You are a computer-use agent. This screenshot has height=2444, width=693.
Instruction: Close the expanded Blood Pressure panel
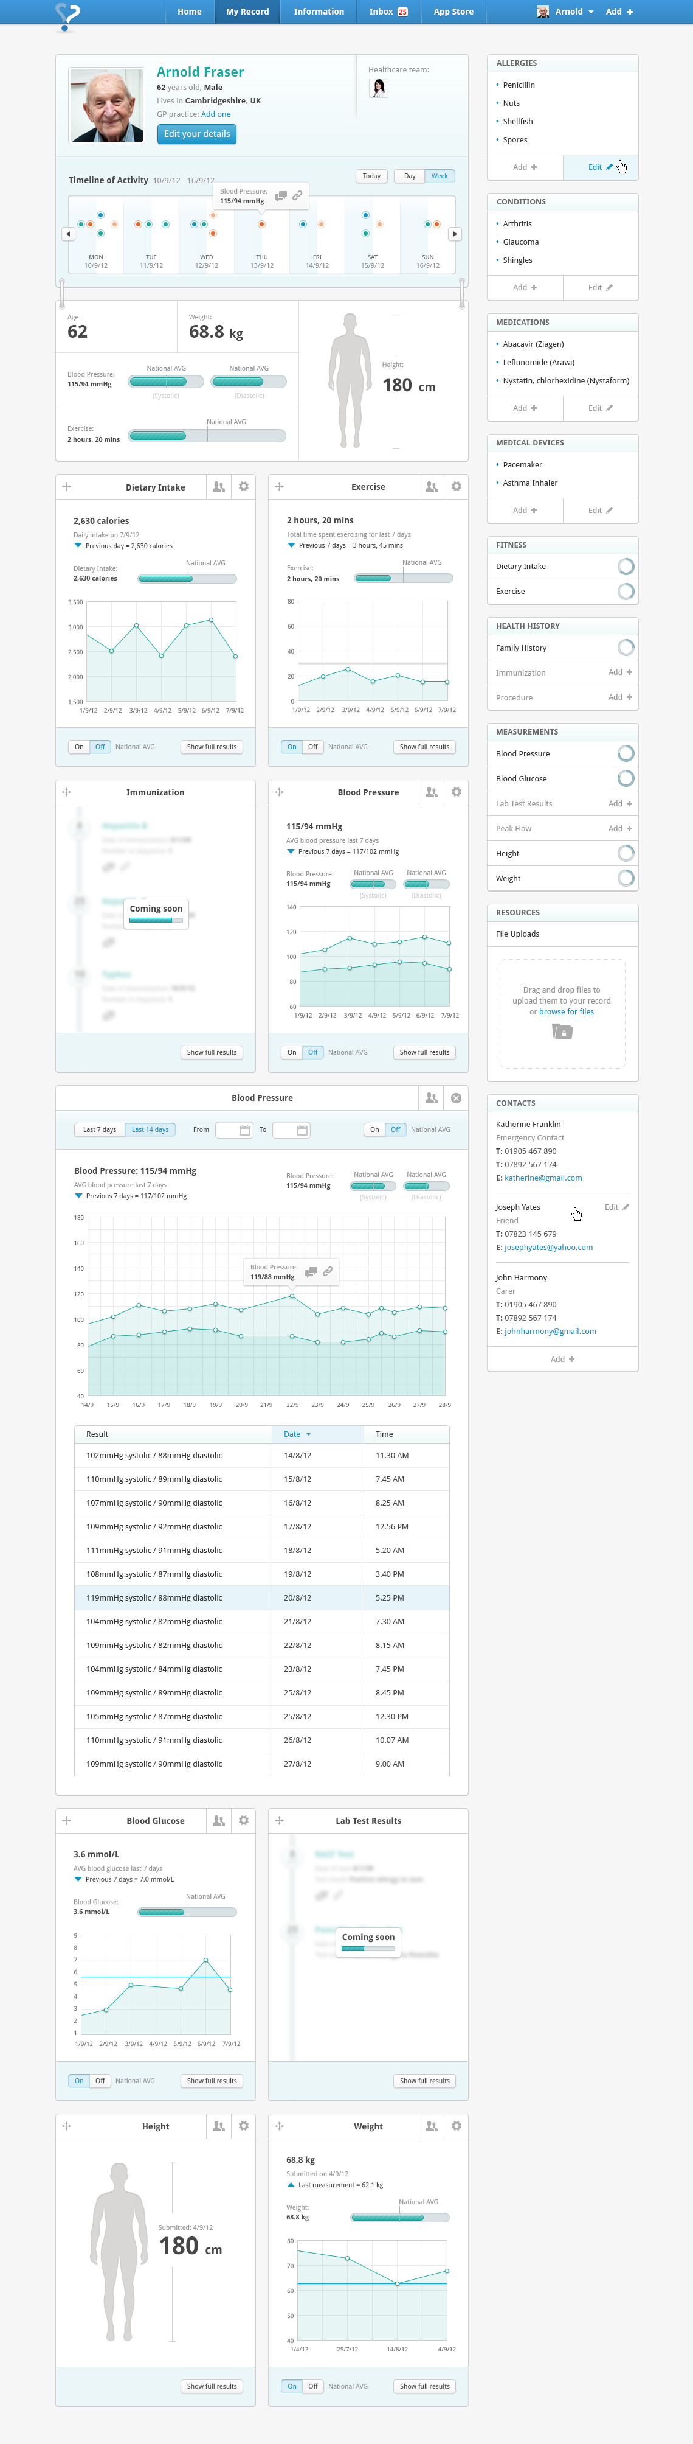(456, 1098)
